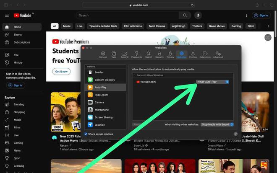Click the search magnifier button

(185, 15)
